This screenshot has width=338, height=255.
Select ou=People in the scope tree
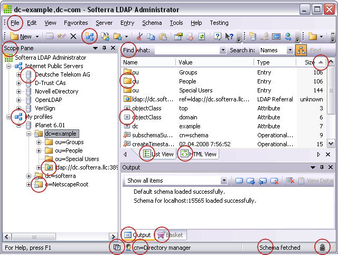point(69,150)
